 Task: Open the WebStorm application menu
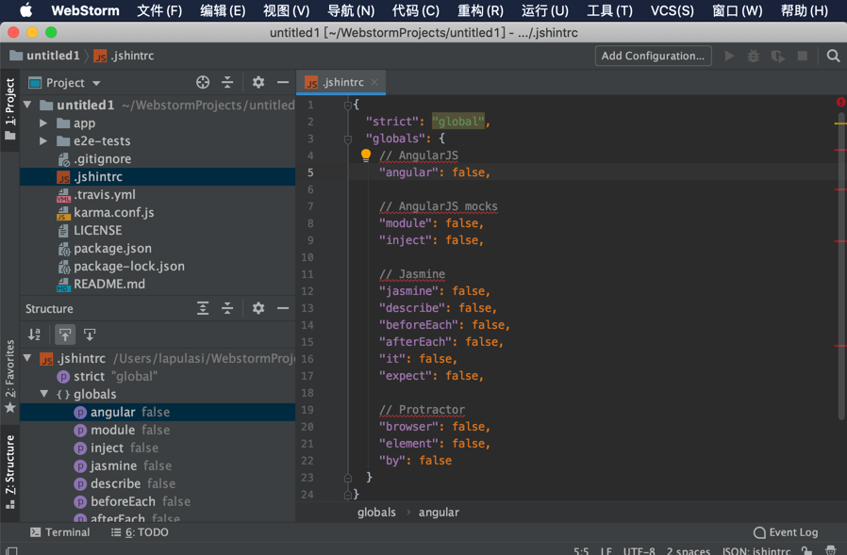point(85,10)
